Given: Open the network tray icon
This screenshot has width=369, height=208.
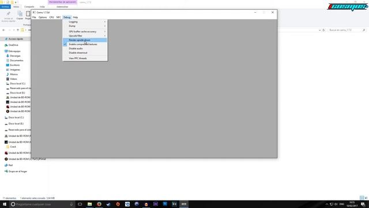Looking at the screenshot, I should pos(332,204).
